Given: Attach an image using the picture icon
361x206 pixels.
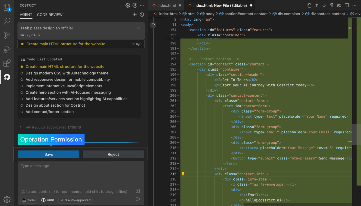Looking at the screenshot, I should (x=138, y=191).
